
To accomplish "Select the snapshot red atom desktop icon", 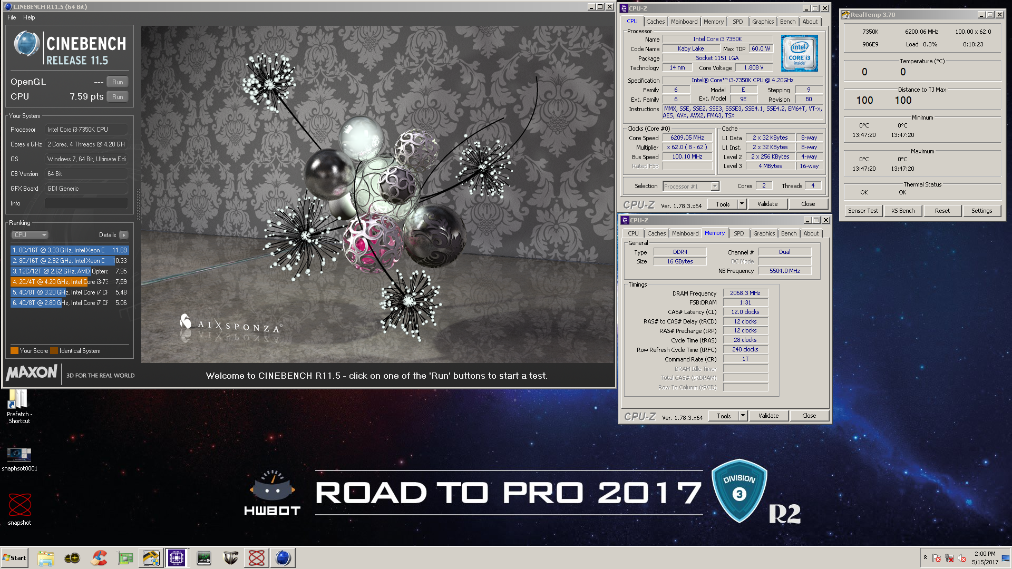I will point(20,509).
